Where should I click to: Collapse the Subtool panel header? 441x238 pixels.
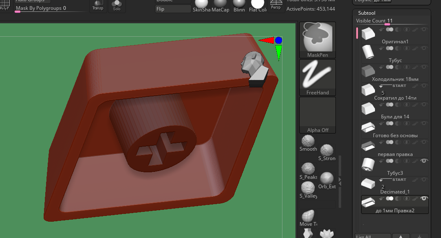[x=366, y=13]
